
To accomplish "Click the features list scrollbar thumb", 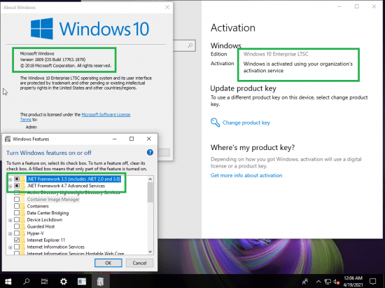I will pyautogui.click(x=150, y=192).
